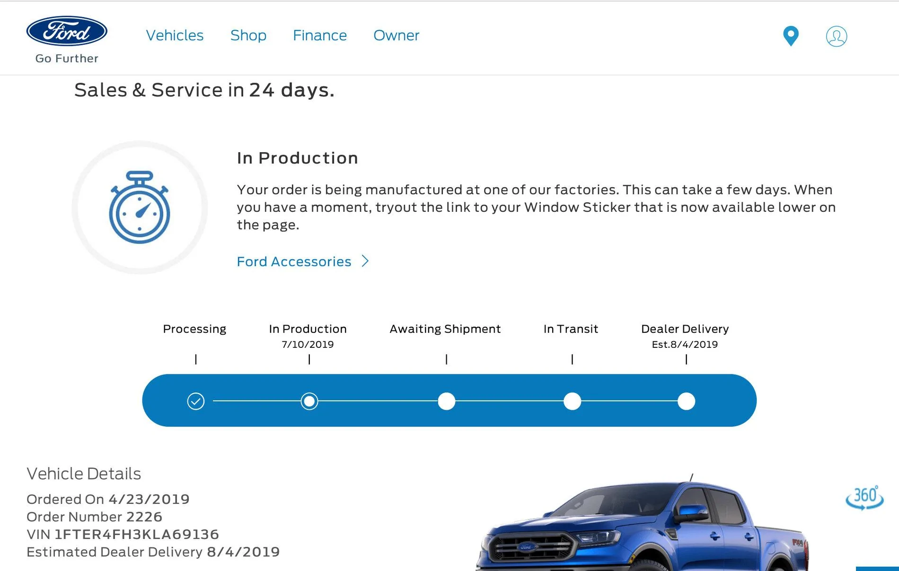
Task: Click the In Production heading
Action: [x=297, y=158]
